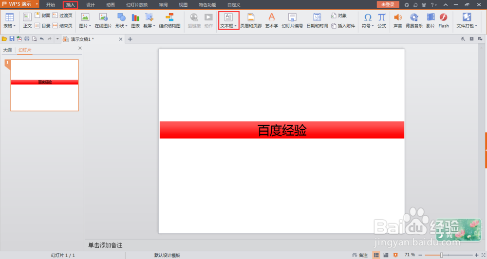Viewport: 487px width, 259px height.
Task: Insert 日期和时间 date and time
Action: coord(317,21)
